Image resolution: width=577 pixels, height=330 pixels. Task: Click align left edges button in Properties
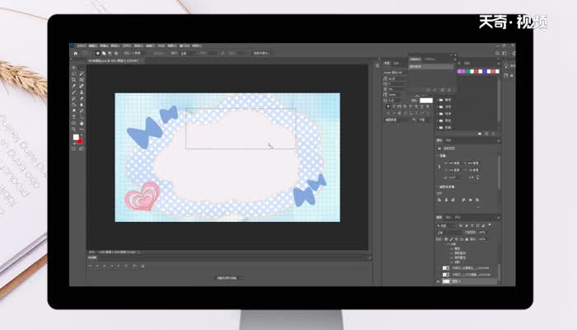pos(439,200)
